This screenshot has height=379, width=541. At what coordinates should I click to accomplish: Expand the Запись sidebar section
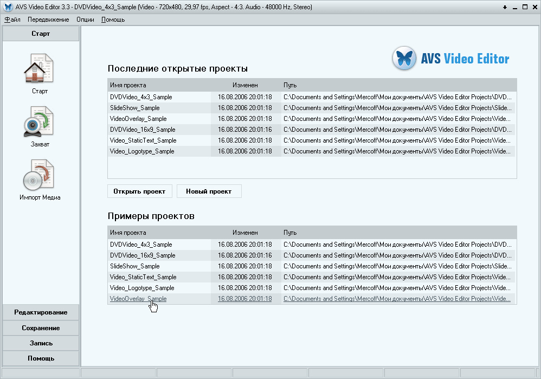tap(41, 343)
